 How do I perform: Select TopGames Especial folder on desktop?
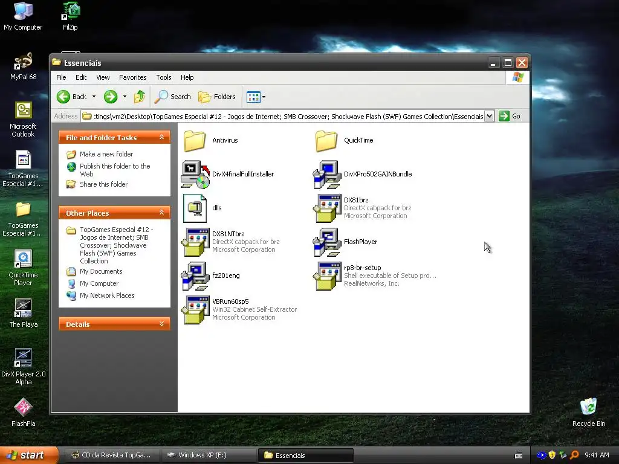click(x=23, y=219)
